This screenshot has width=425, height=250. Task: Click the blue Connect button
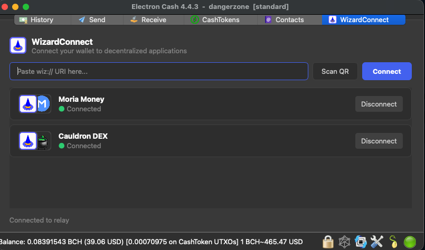pos(387,71)
